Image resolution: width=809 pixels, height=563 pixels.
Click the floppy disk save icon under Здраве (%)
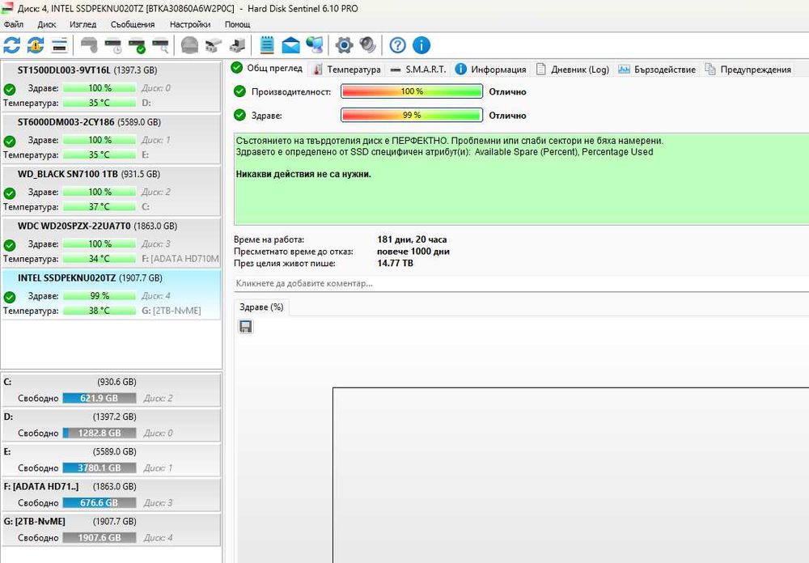coord(246,327)
